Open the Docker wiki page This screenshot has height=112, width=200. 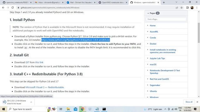(x=153, y=44)
